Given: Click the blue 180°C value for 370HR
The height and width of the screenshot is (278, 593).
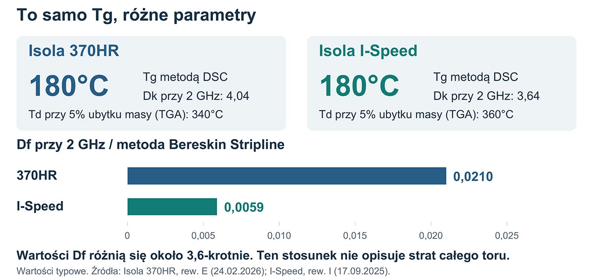Looking at the screenshot, I should point(69,85).
